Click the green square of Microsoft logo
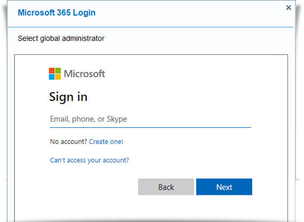The height and width of the screenshot is (222, 304). 58,70
